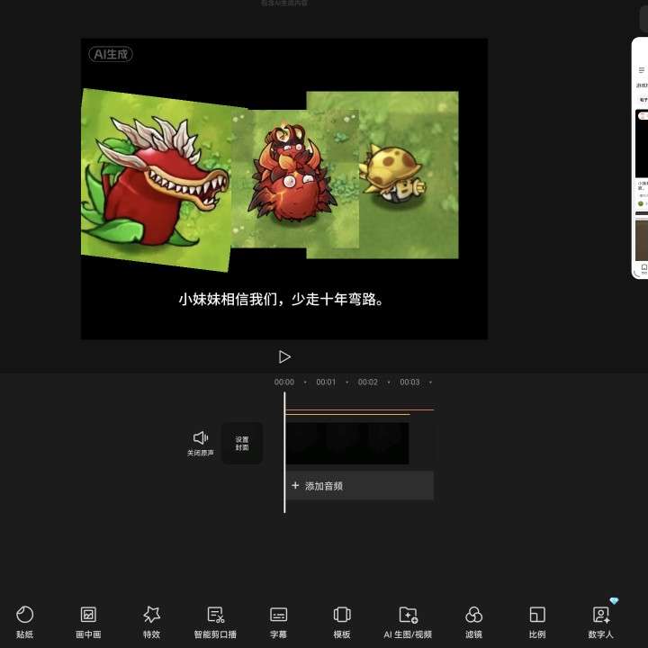Click the 设置封面 cover button

242,443
